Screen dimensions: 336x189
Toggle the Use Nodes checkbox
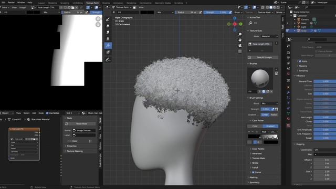click(47, 113)
